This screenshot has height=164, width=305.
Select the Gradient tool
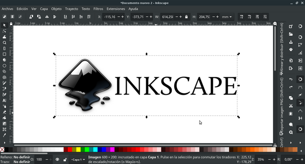point(4,124)
